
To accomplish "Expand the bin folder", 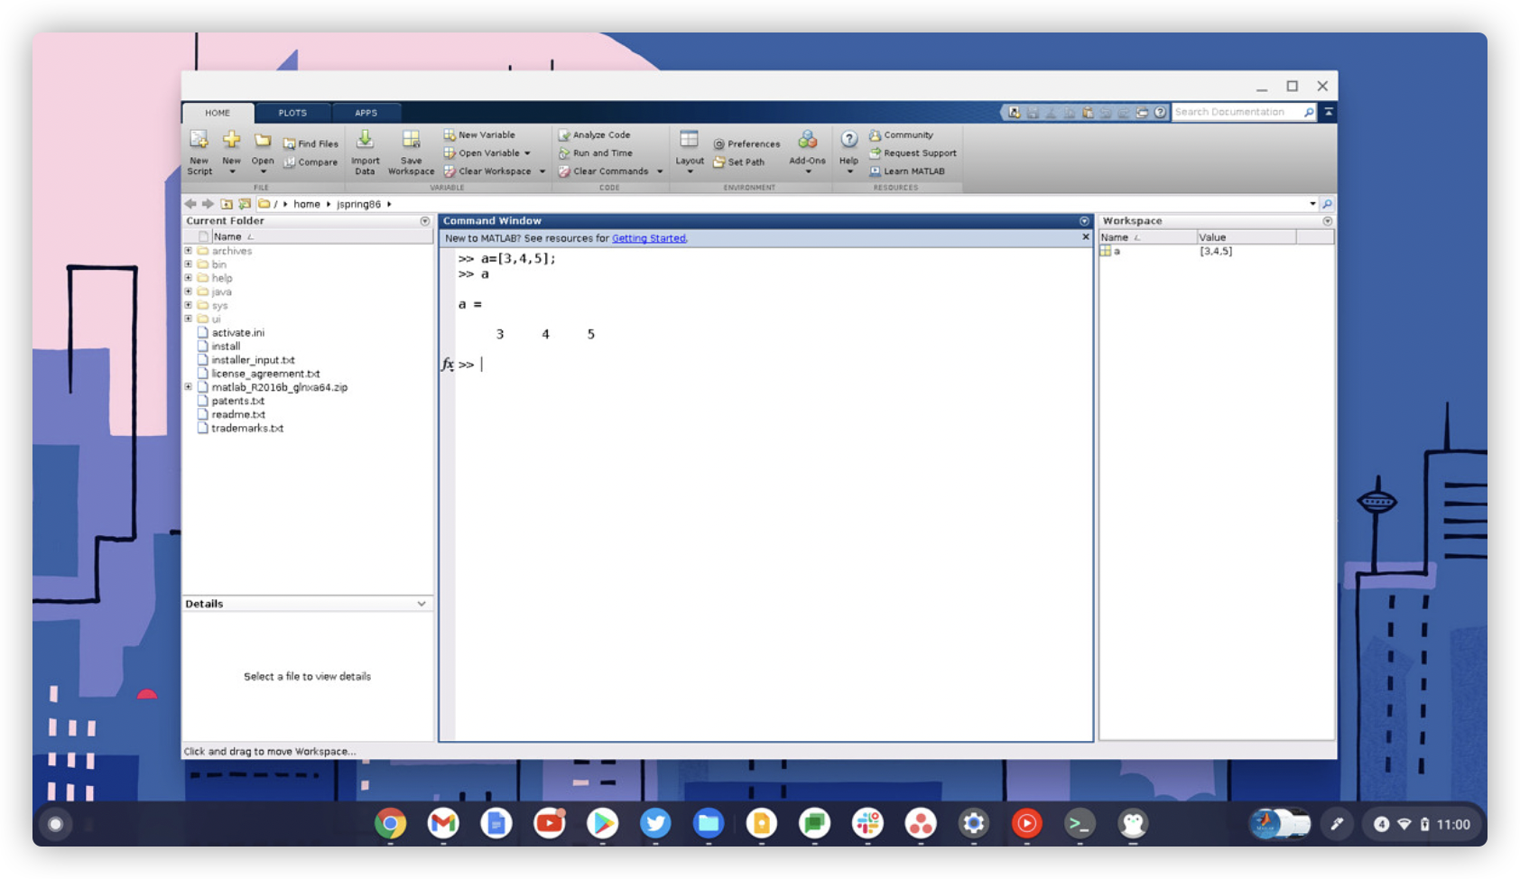I will (189, 264).
